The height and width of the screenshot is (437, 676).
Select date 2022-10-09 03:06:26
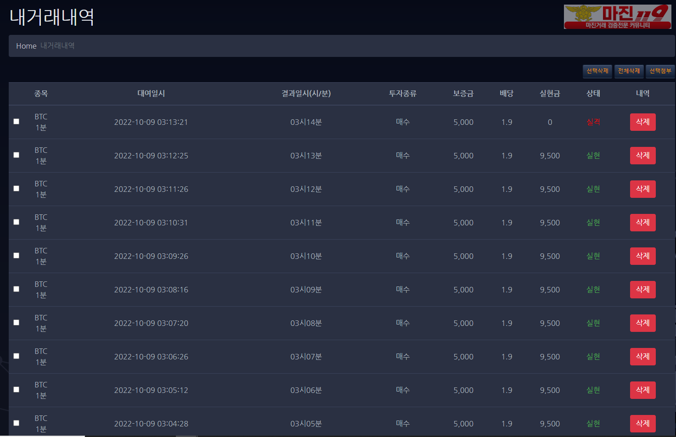151,357
